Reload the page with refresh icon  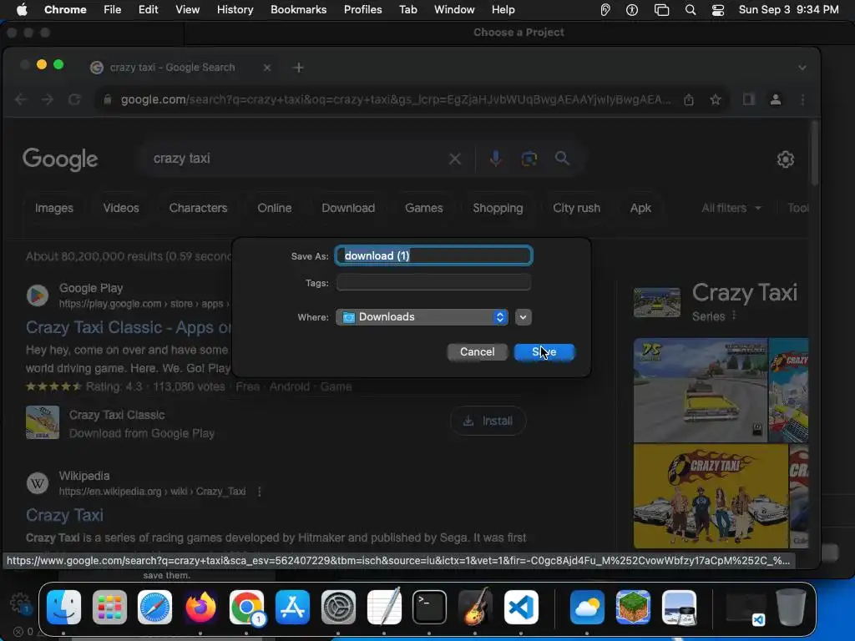(x=74, y=99)
